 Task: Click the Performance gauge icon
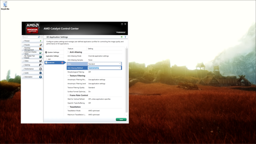(x=41, y=69)
